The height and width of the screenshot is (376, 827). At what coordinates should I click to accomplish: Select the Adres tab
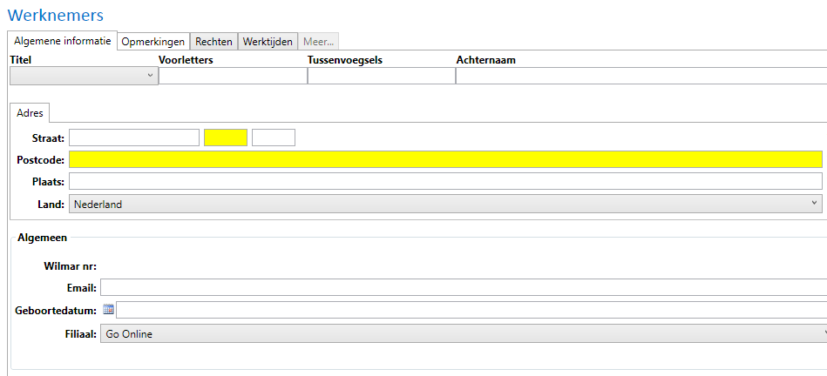[x=30, y=113]
